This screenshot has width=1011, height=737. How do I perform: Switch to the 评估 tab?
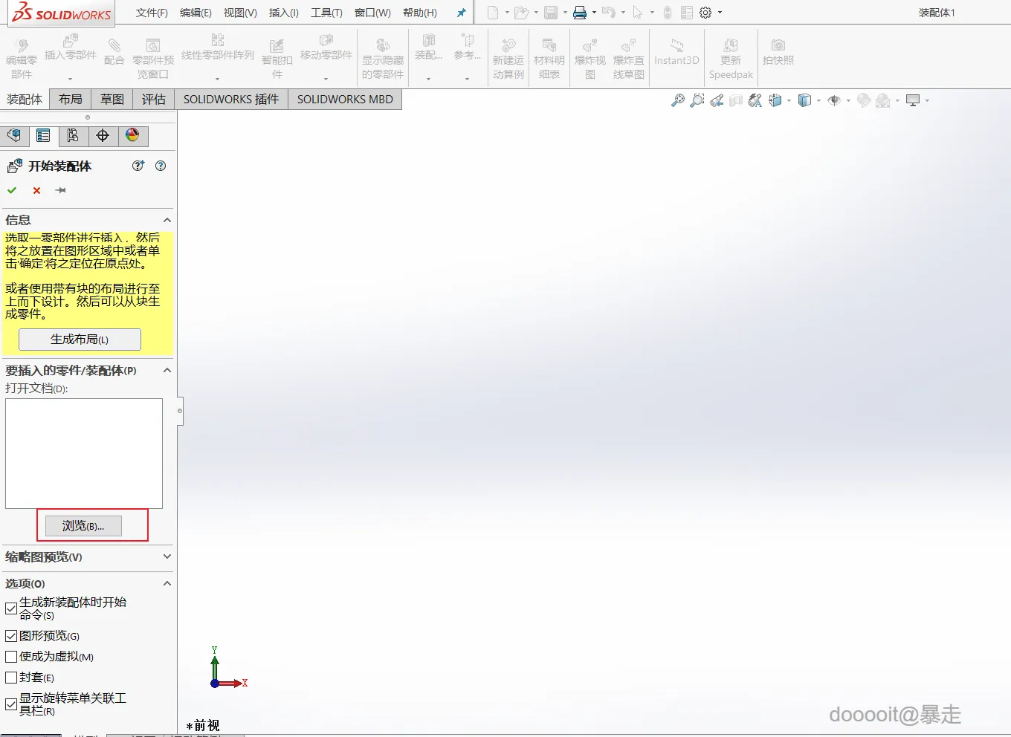click(154, 100)
